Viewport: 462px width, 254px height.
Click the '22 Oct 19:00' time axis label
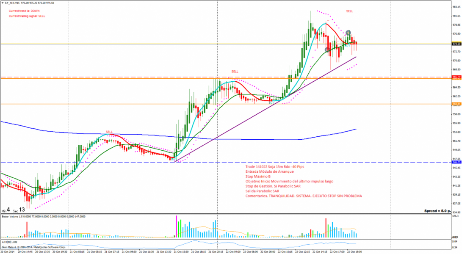click(354, 251)
